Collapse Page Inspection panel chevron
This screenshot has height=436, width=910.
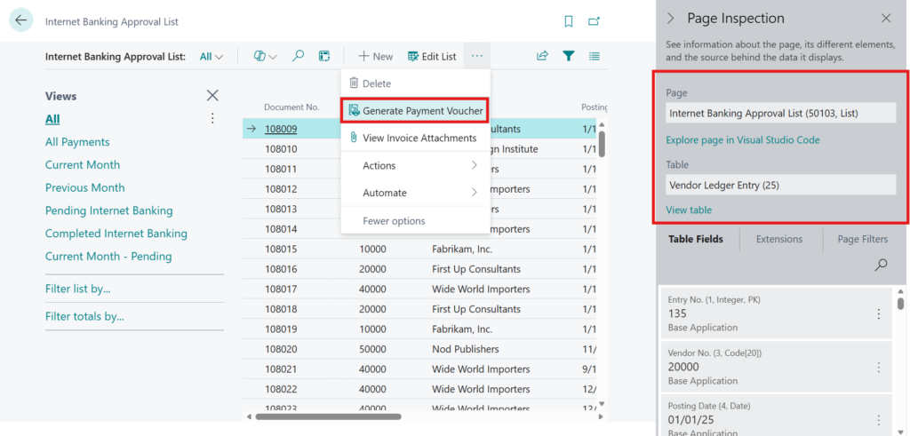[x=671, y=19]
